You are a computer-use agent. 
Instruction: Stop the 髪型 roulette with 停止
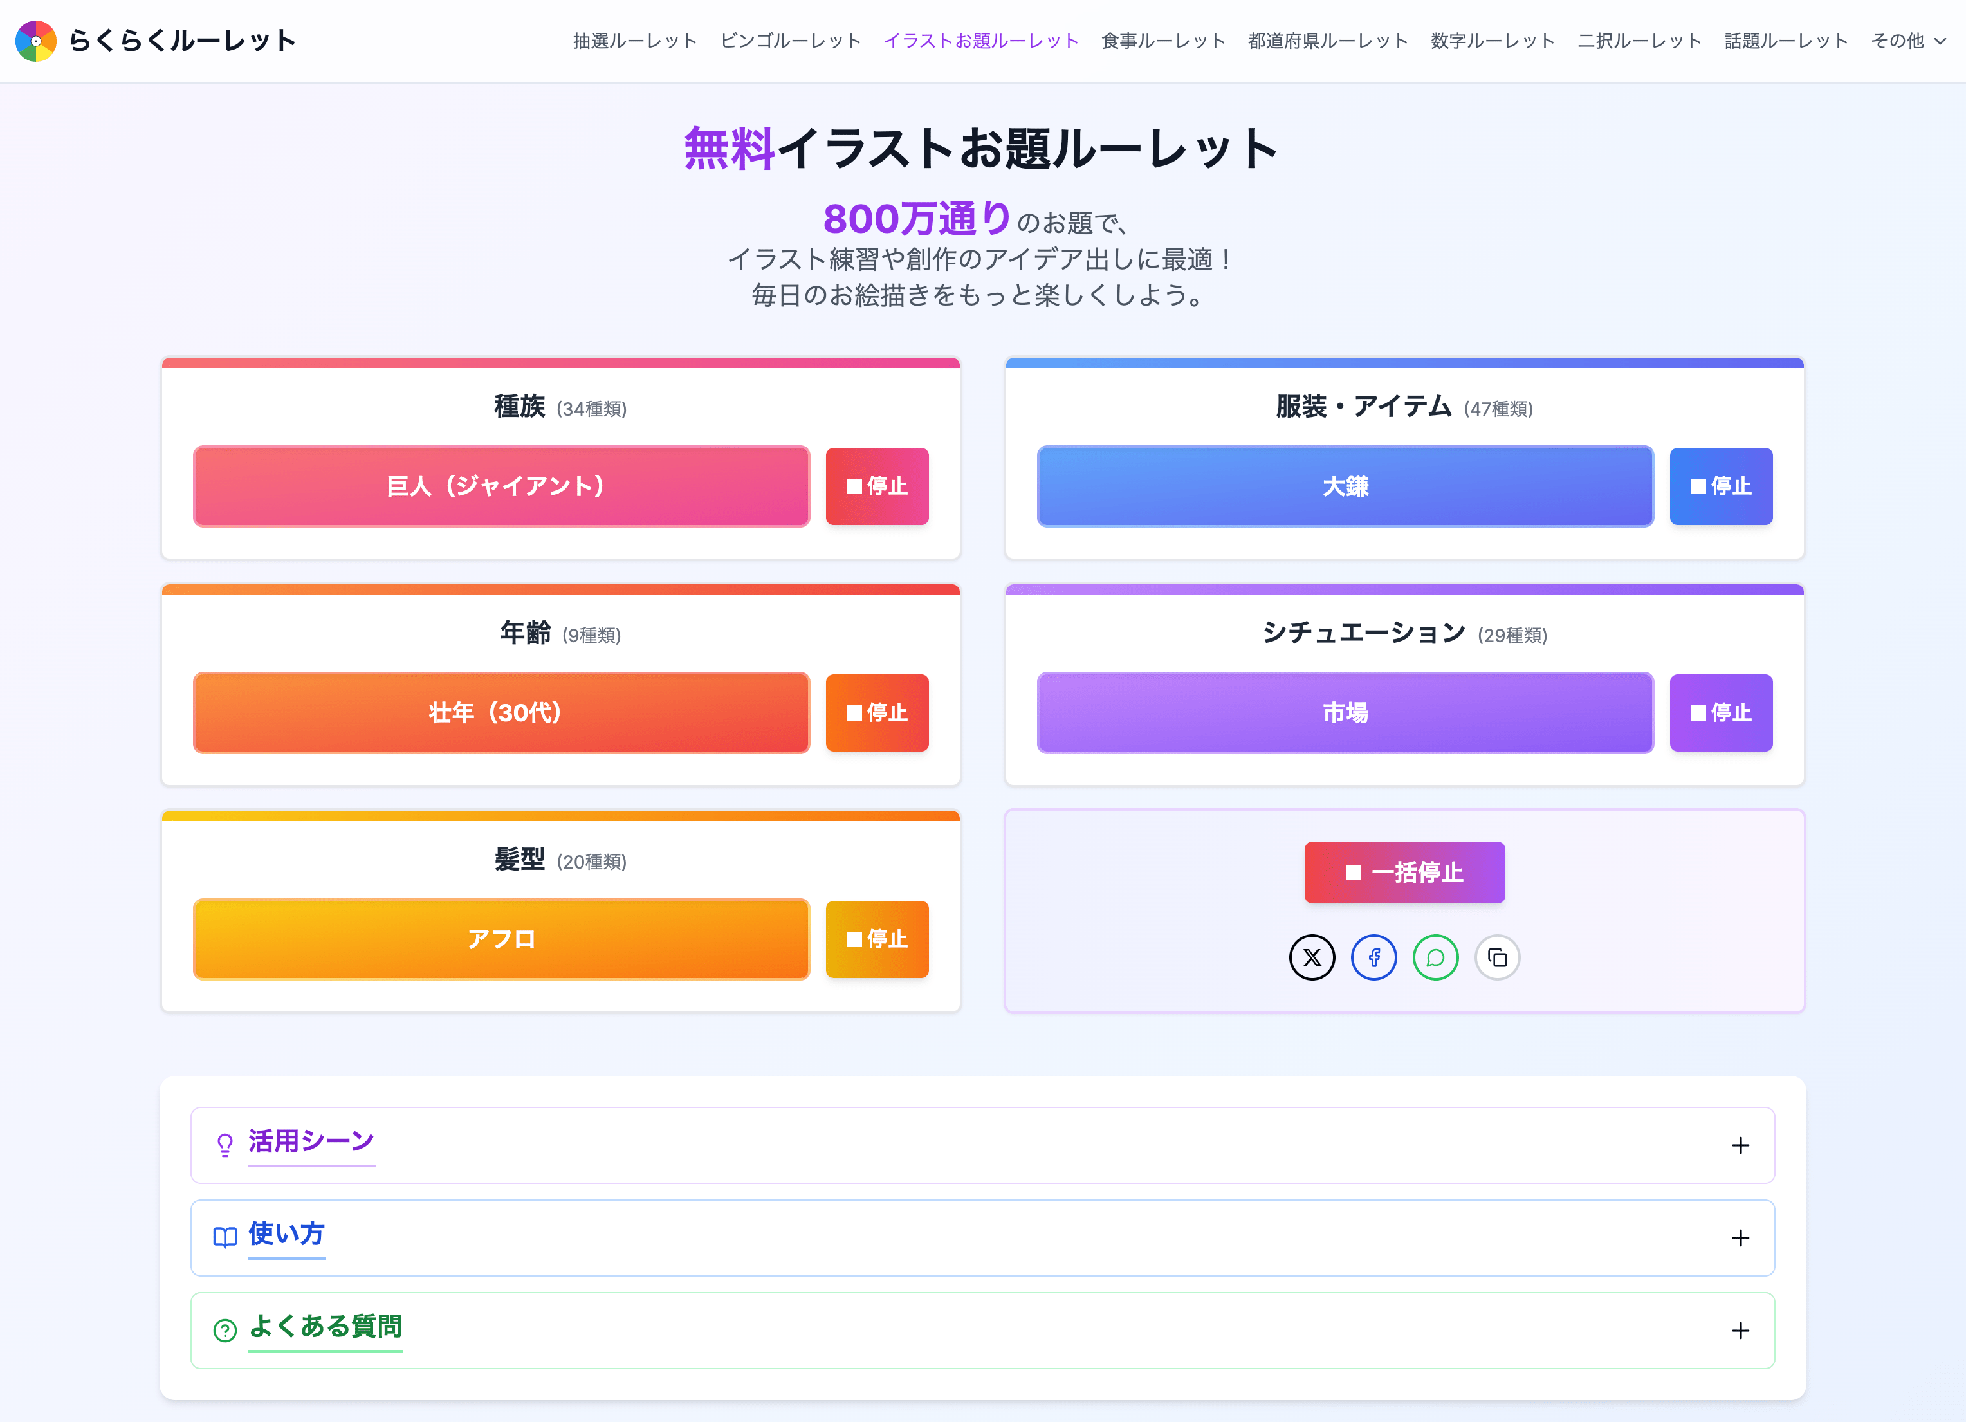click(x=876, y=939)
